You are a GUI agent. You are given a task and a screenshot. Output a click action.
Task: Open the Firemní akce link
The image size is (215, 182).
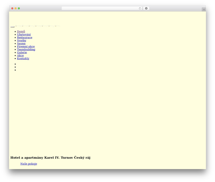(26, 46)
